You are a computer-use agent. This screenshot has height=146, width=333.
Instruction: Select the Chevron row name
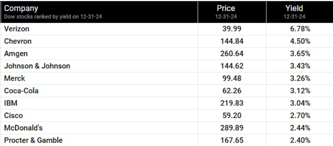[x=18, y=41]
